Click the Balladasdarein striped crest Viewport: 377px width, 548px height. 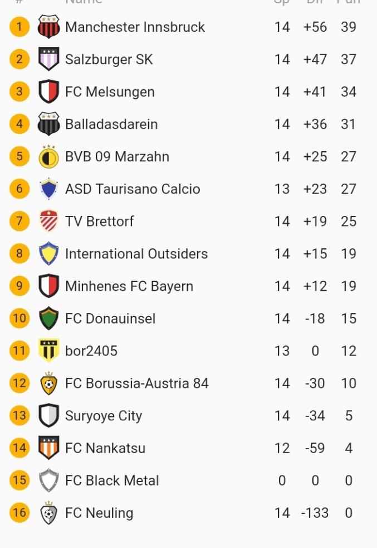tap(49, 124)
